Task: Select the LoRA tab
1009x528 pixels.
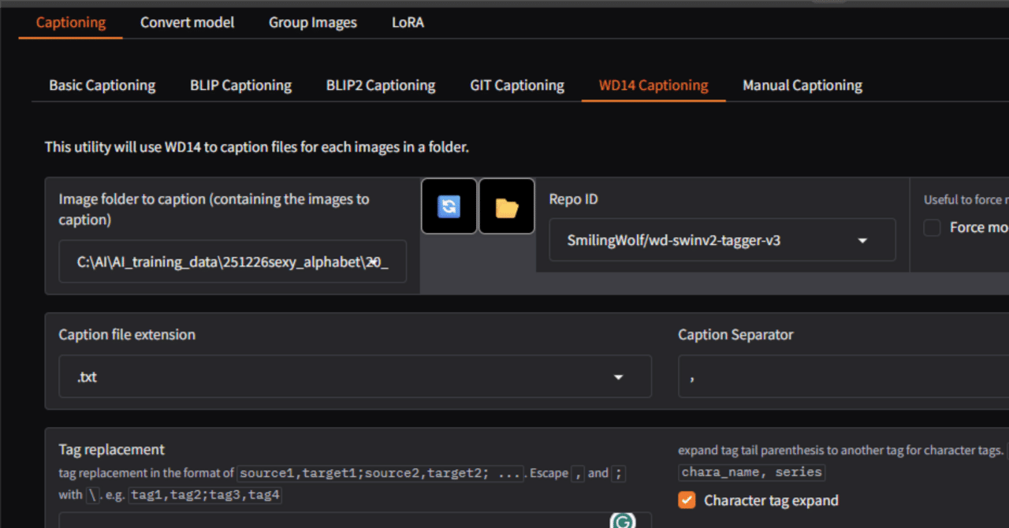Action: click(x=408, y=22)
